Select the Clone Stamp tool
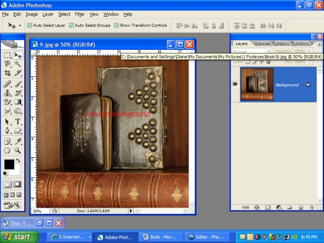324x243 pixels. coord(7,93)
